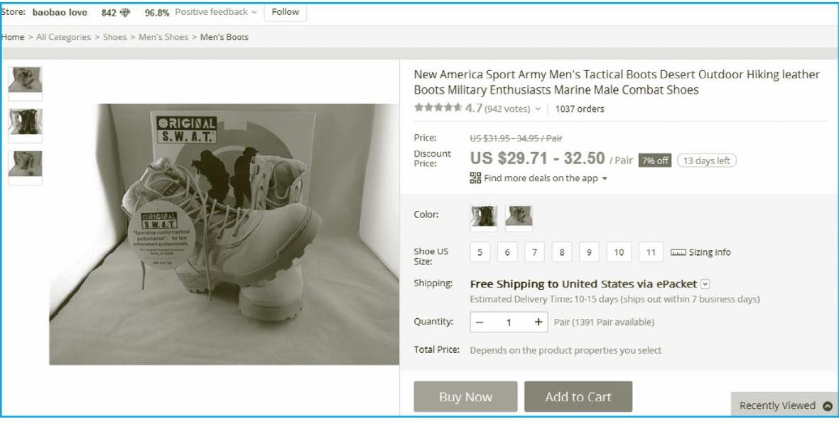839x424 pixels.
Task: Decrease quantity with the minus button
Action: click(480, 322)
